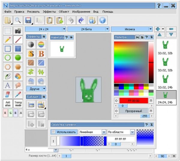The height and width of the screenshot is (161, 180).
Task: Click the Undo arrow button
Action: 71,20
